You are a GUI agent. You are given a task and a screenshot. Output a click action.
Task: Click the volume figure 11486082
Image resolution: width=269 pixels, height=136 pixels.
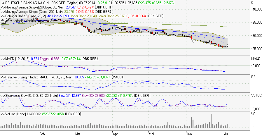(34, 114)
